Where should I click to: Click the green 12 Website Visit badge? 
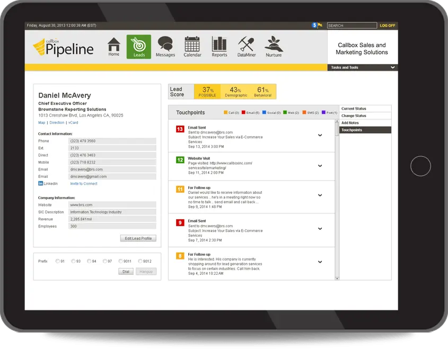tap(180, 160)
